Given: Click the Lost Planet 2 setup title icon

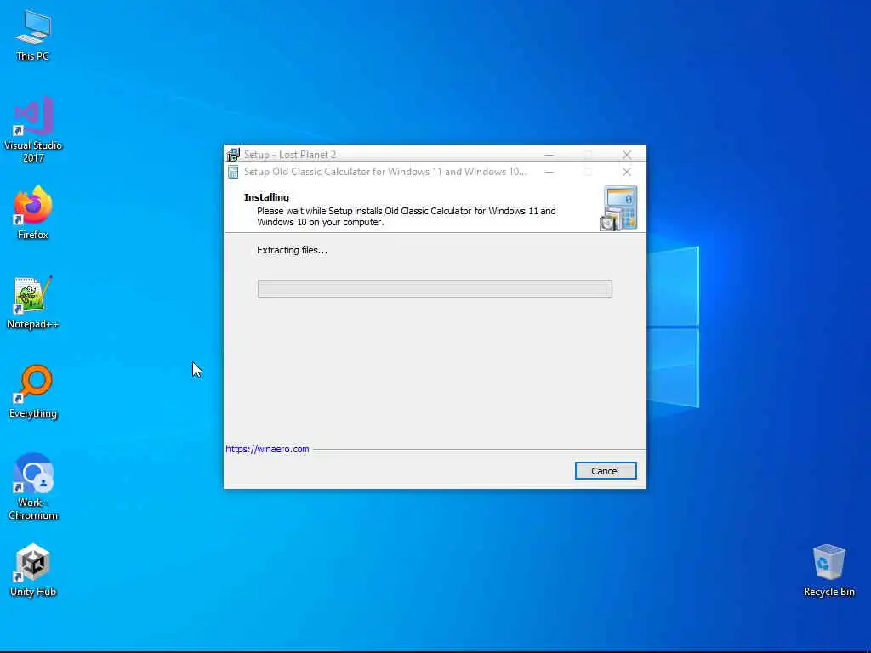Looking at the screenshot, I should click(x=233, y=155).
